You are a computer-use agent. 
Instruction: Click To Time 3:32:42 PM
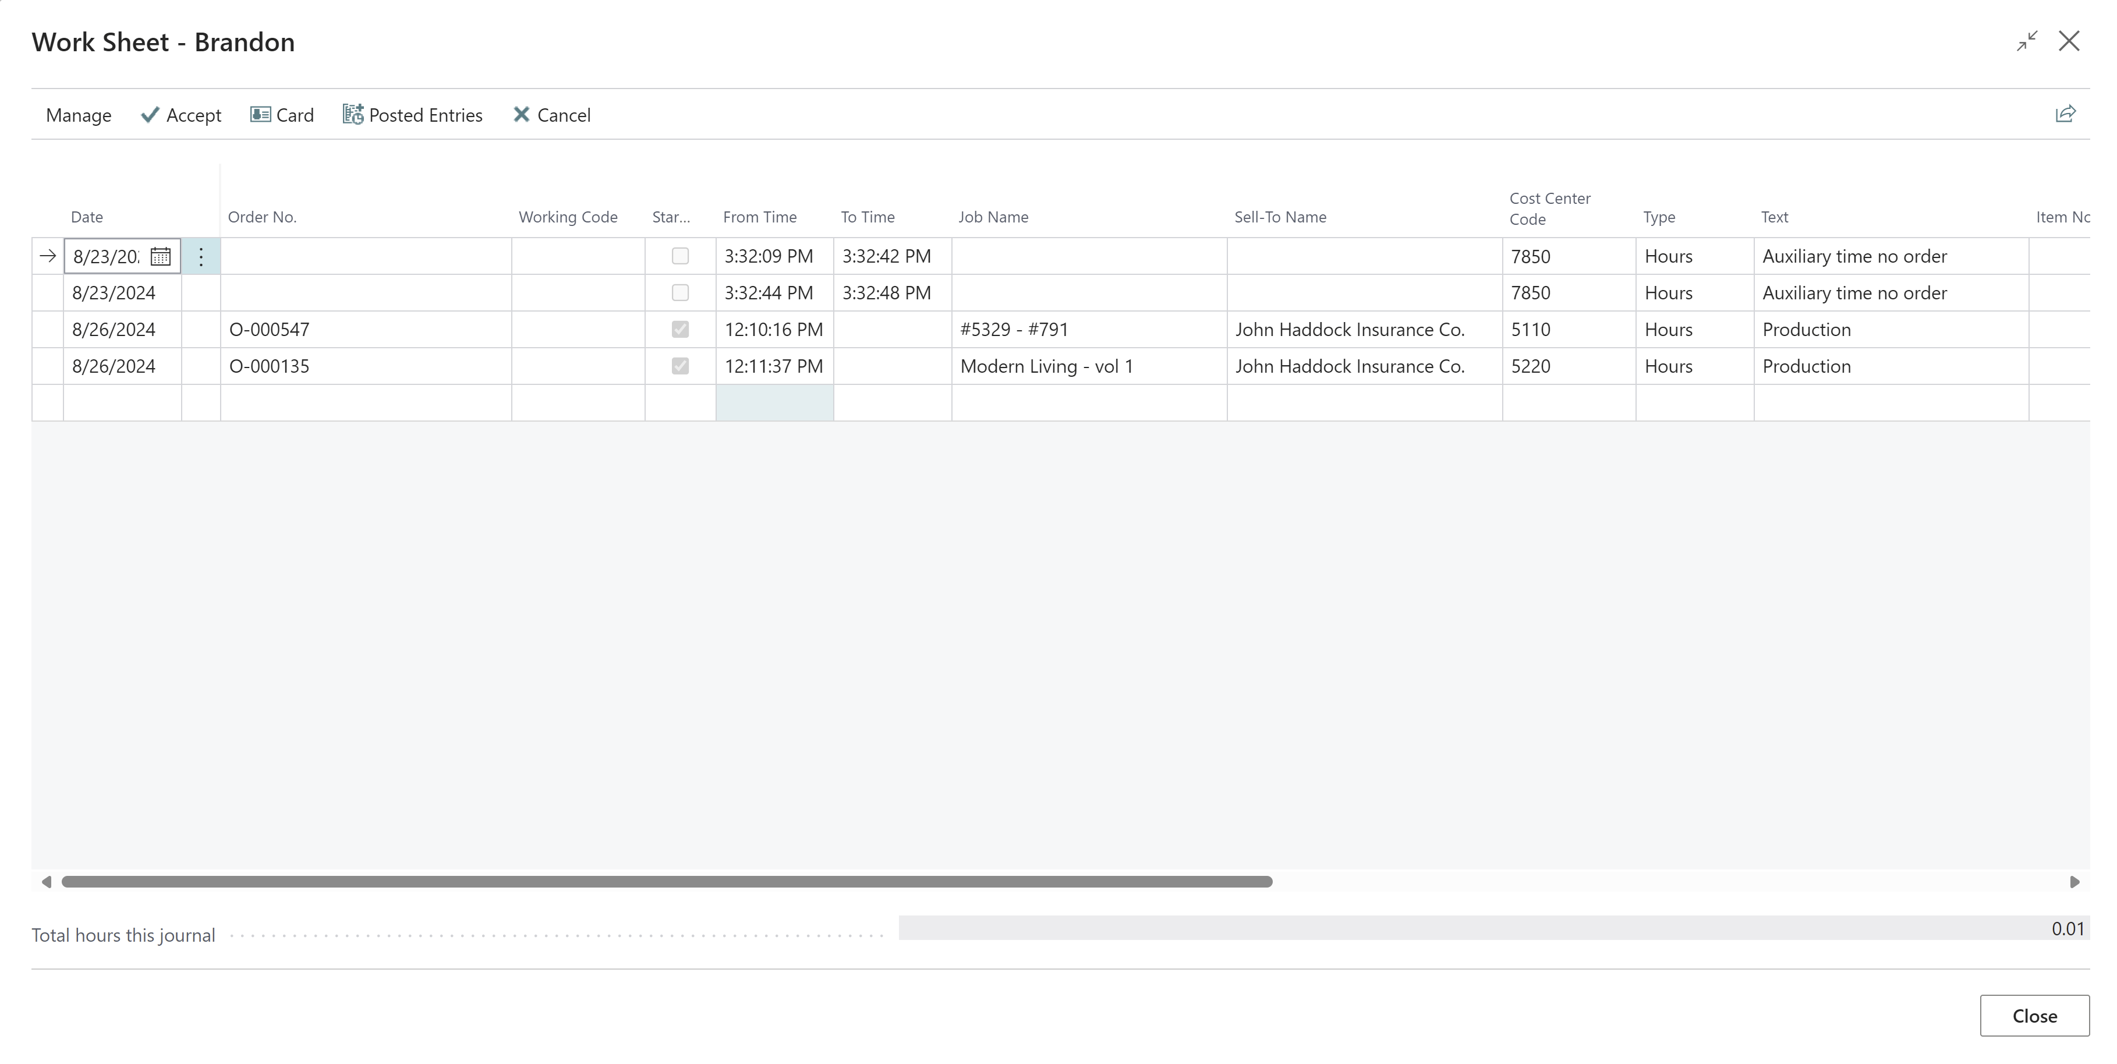coord(893,257)
